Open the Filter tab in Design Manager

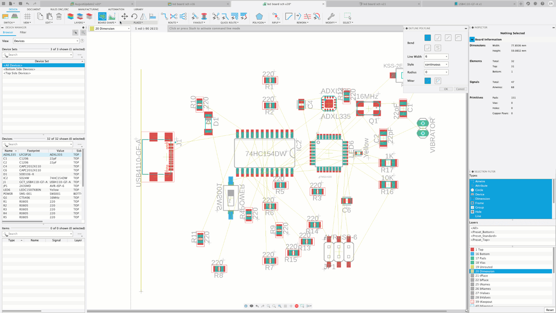[x=23, y=32]
